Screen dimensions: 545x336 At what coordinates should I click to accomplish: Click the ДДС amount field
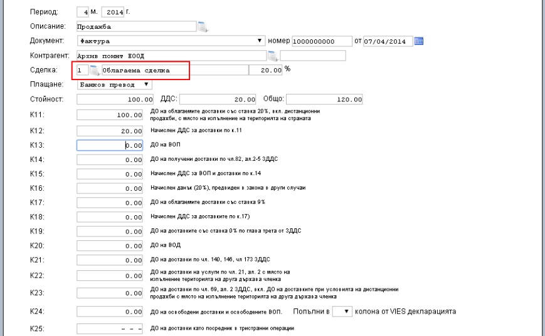point(220,99)
